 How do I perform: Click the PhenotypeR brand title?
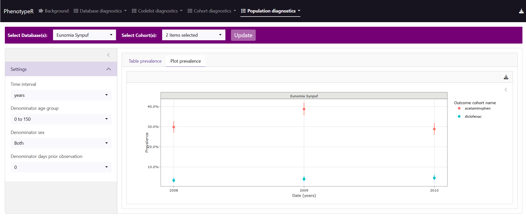pyautogui.click(x=19, y=11)
